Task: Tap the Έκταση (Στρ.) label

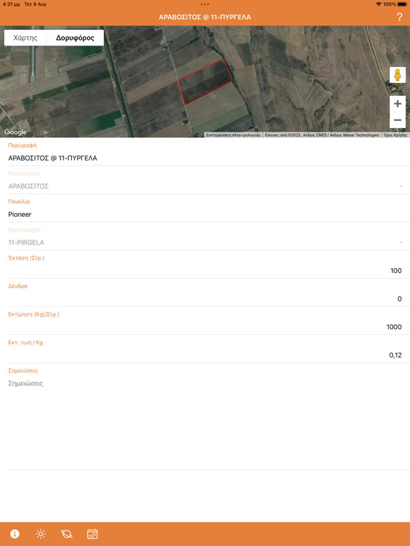Action: (26, 258)
